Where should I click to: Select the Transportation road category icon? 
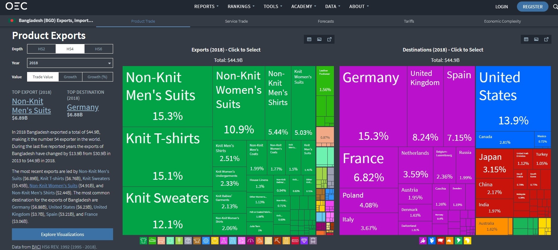coord(233,240)
